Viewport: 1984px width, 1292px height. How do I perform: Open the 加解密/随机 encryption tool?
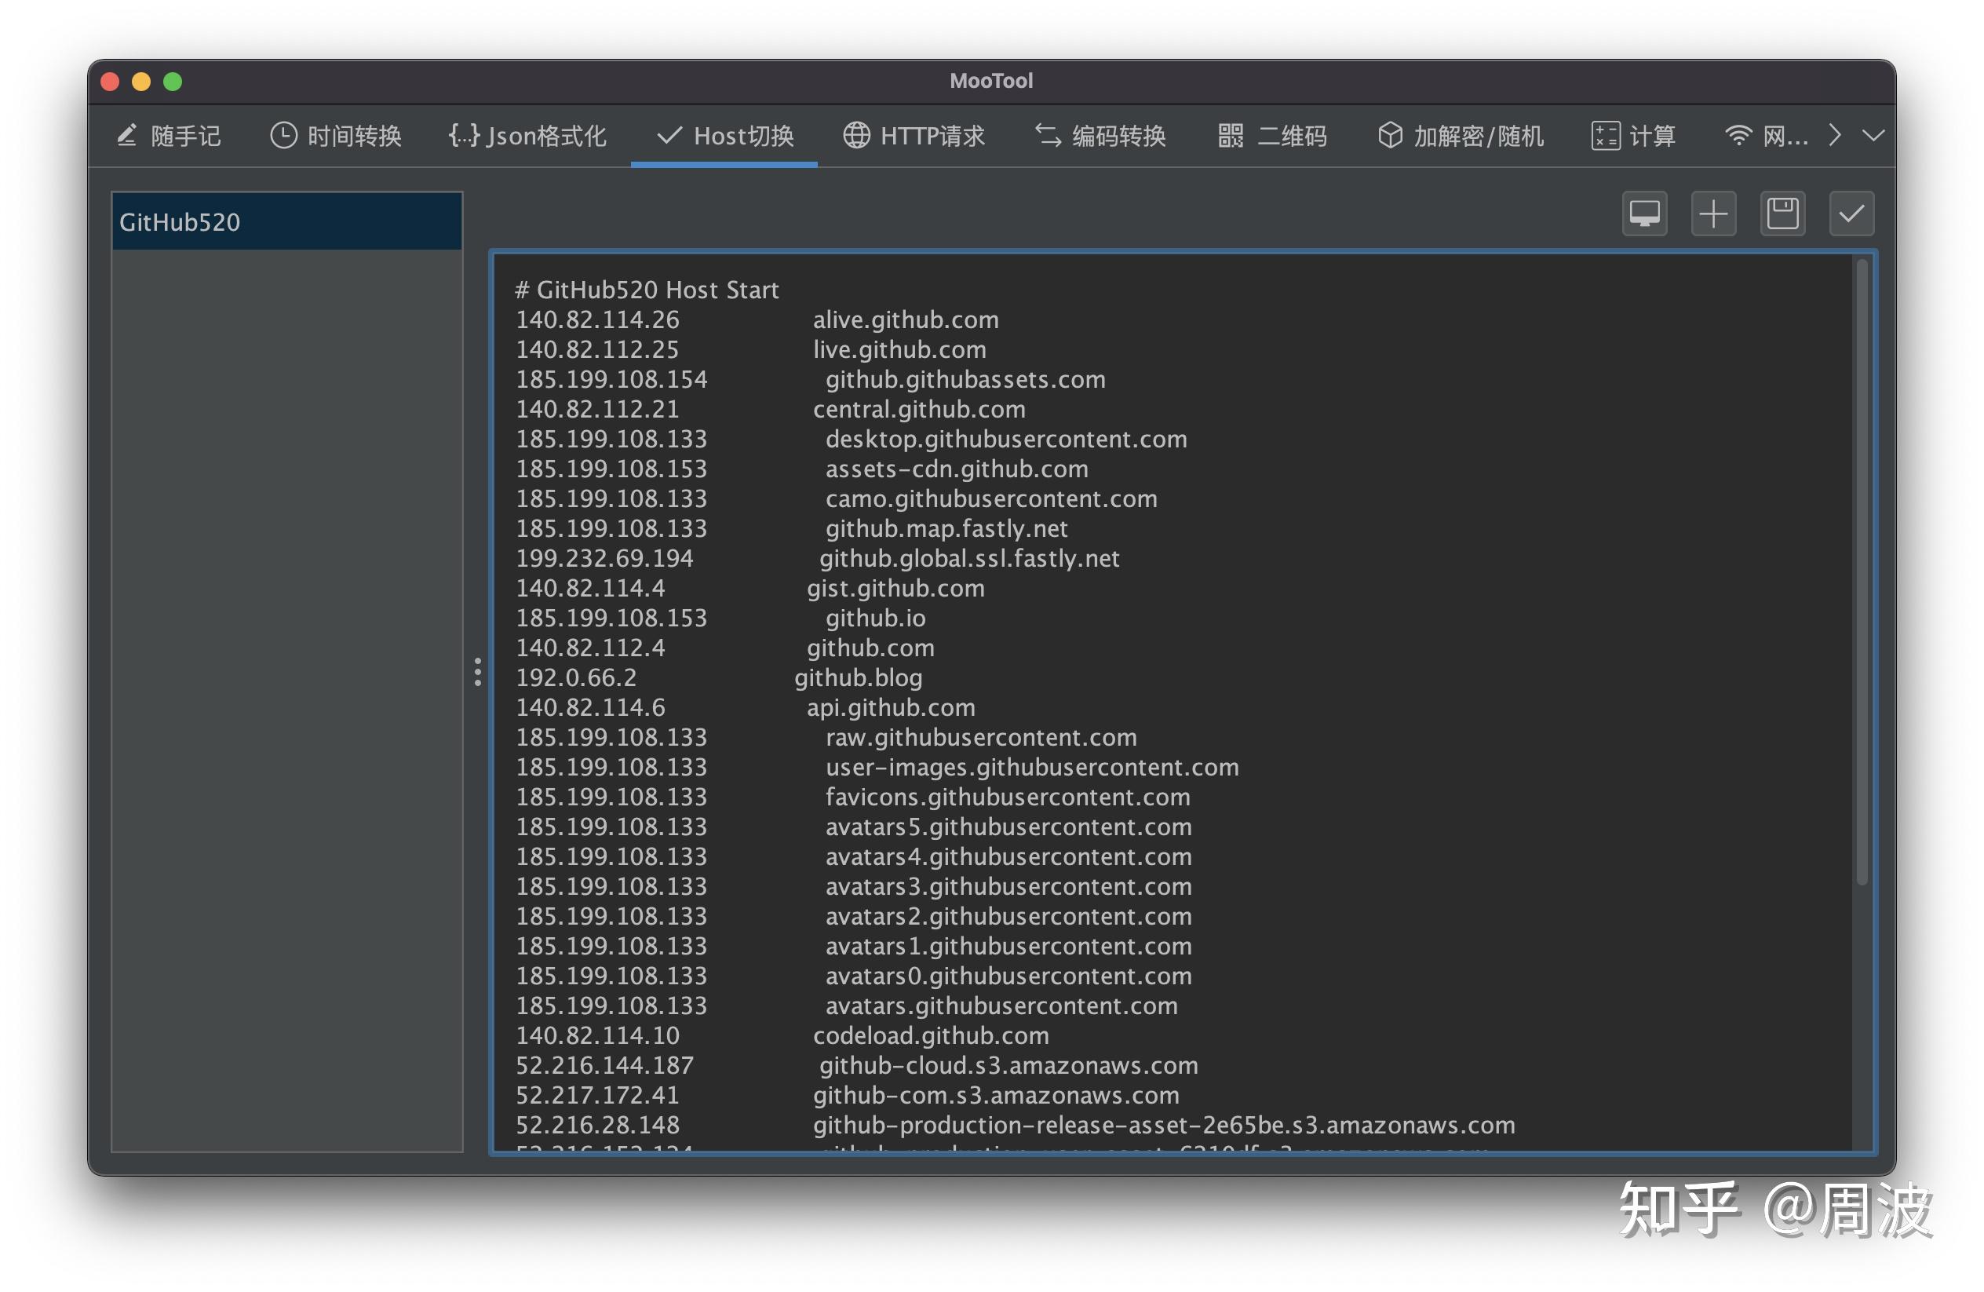[x=1461, y=136]
